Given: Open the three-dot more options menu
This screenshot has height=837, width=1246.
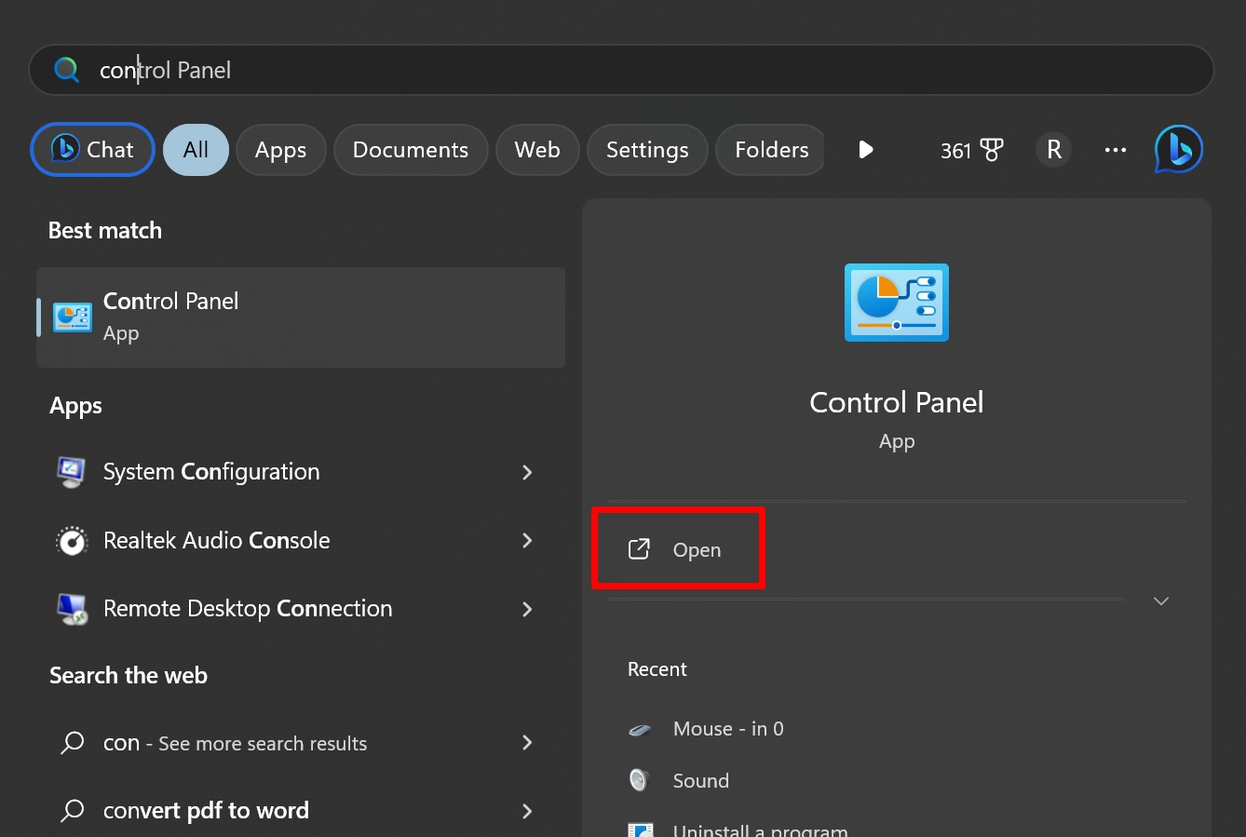Looking at the screenshot, I should [x=1116, y=150].
